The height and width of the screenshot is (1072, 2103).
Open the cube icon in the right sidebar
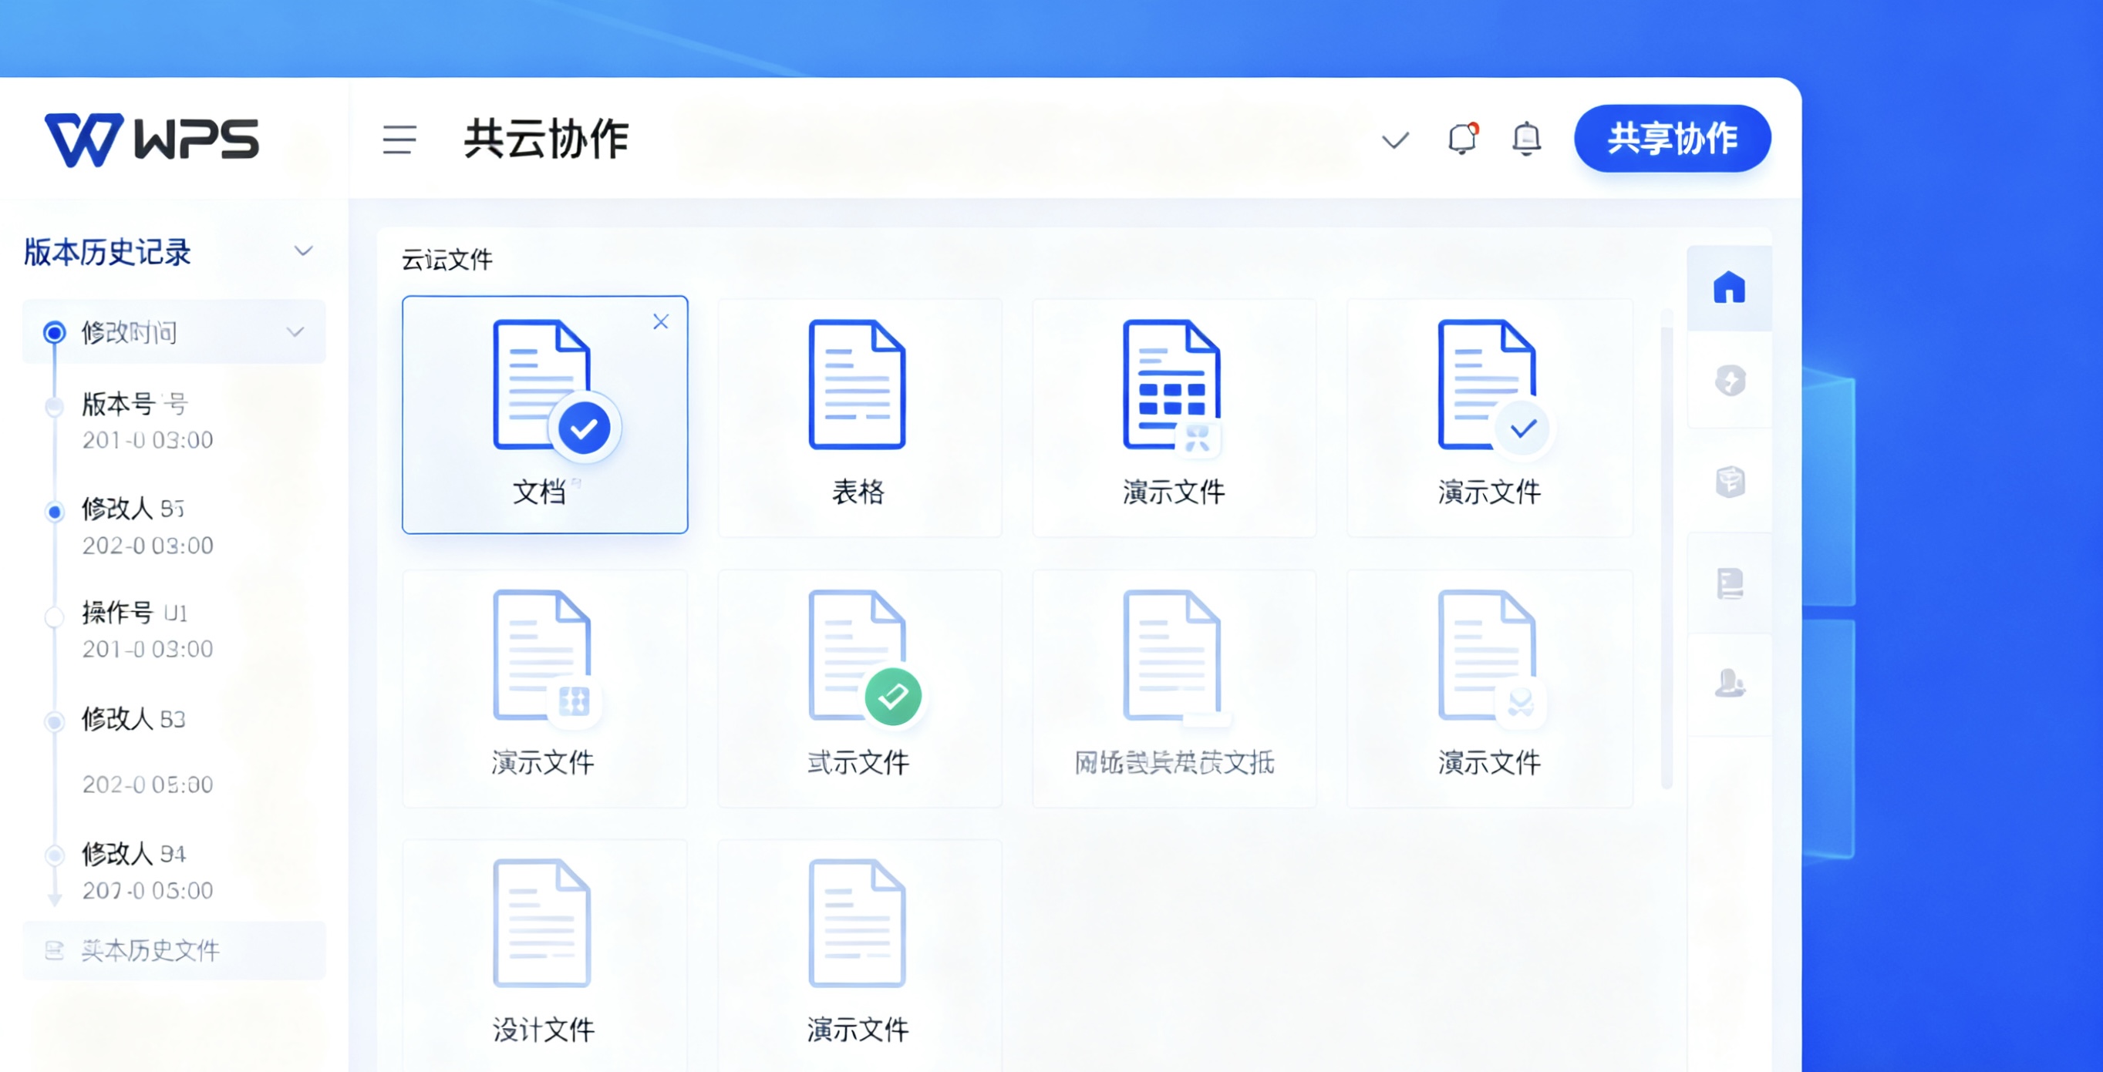(x=1731, y=483)
